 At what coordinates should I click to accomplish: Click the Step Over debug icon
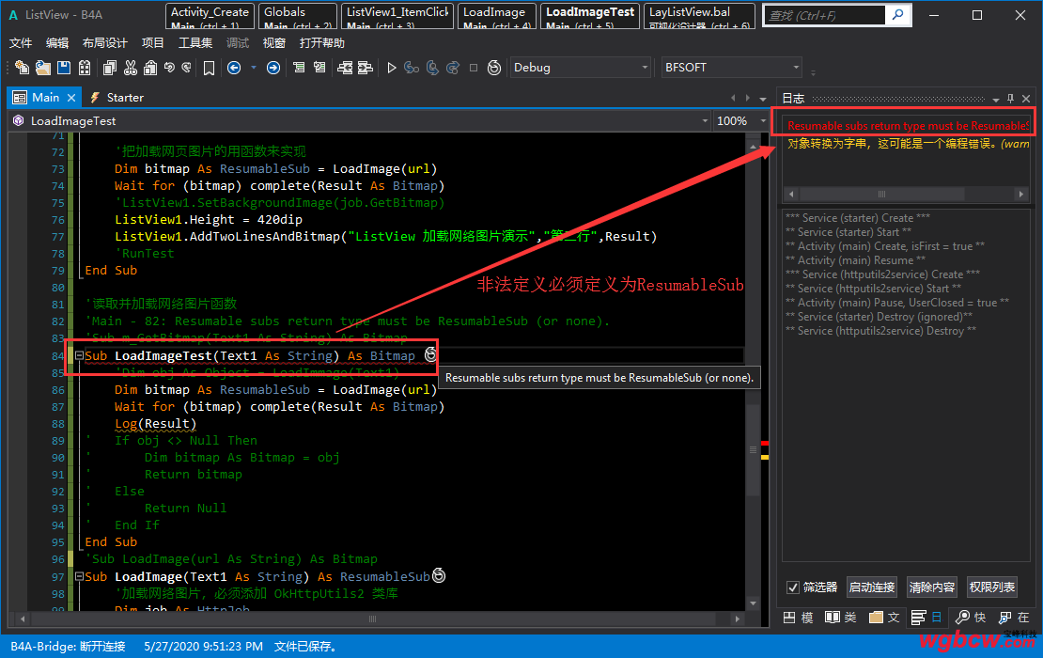(432, 67)
